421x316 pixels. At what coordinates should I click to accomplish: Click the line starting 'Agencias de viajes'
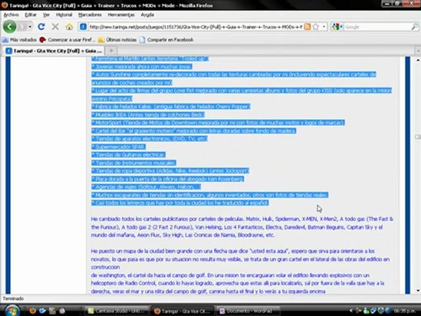tap(146, 187)
